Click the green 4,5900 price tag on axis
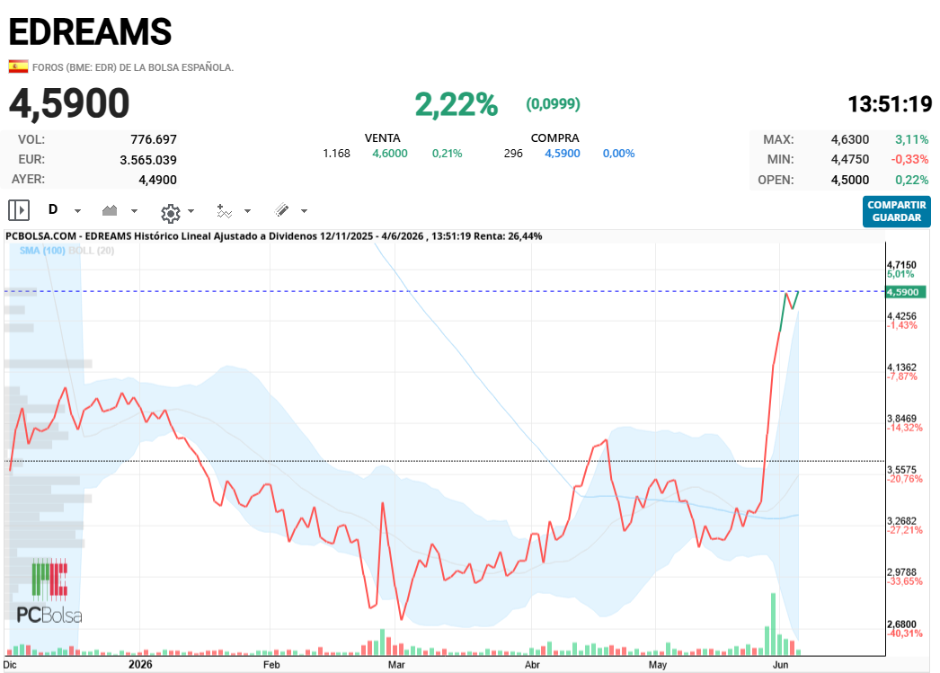 pos(906,292)
